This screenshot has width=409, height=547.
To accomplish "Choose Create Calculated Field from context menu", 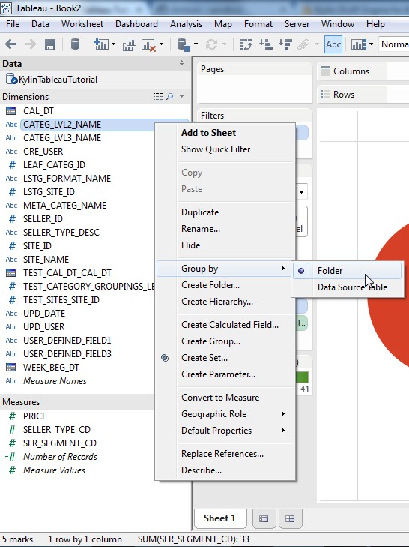I will tap(230, 325).
